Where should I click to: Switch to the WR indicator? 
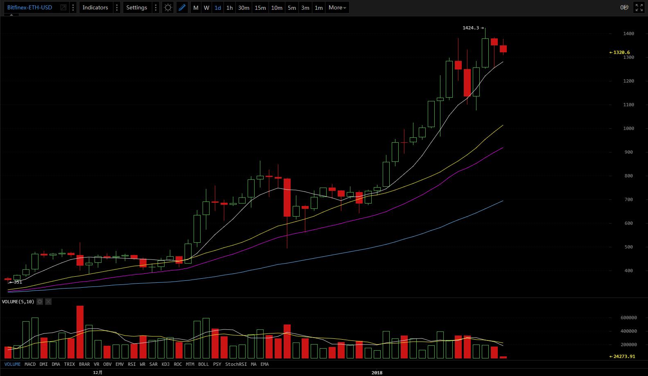(142, 364)
